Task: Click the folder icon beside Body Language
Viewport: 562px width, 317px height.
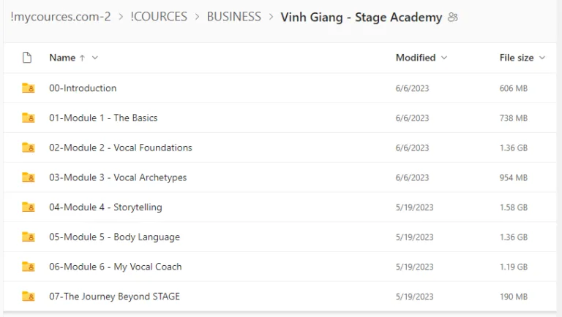Action: (x=29, y=237)
